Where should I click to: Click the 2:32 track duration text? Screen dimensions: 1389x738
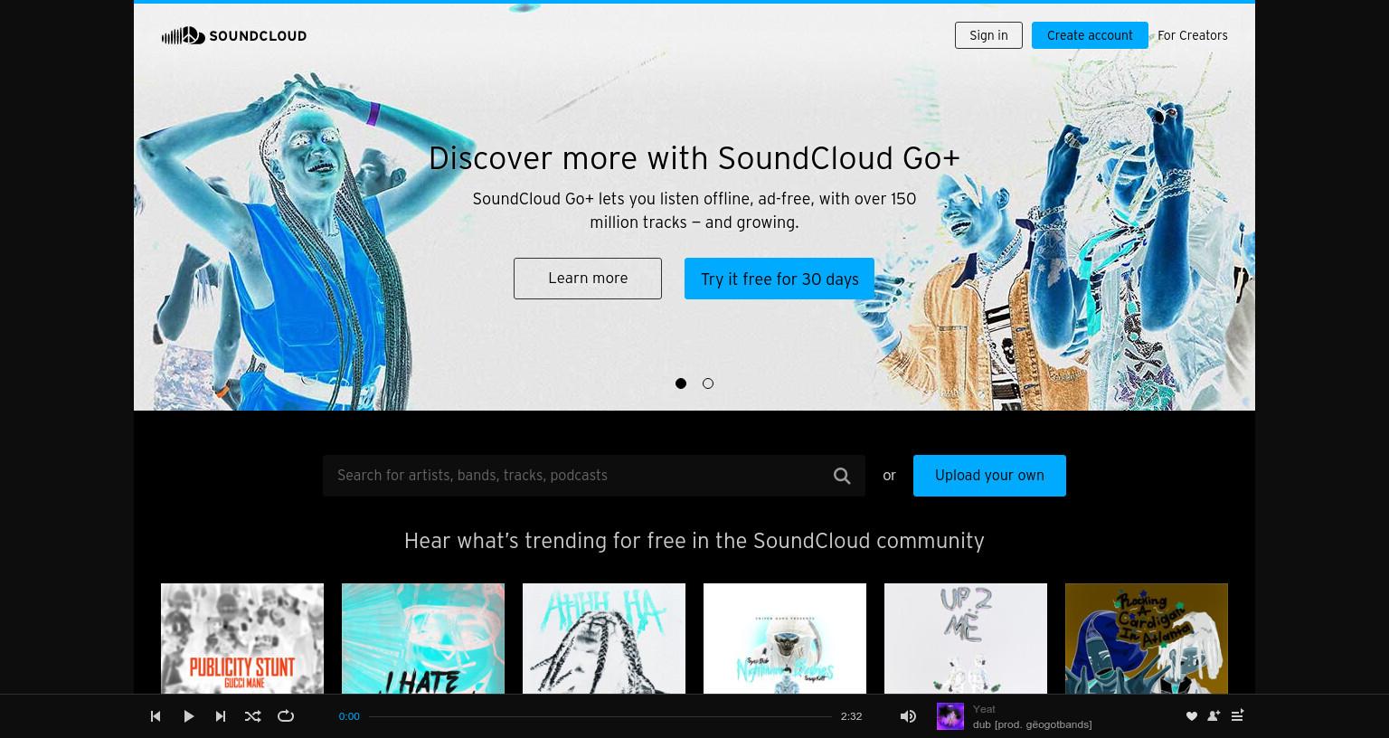pos(851,716)
